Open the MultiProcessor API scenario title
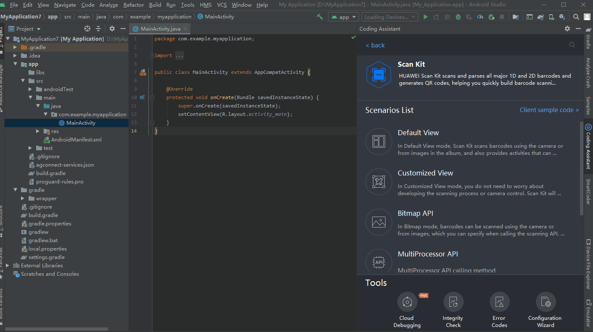Viewport: 593px width, 332px height. pyautogui.click(x=428, y=254)
